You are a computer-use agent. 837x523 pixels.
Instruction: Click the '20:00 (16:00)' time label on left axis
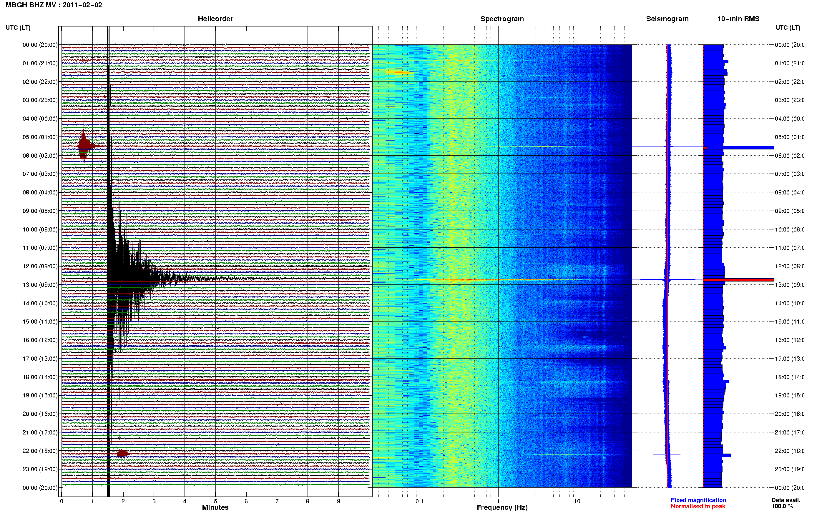40,414
